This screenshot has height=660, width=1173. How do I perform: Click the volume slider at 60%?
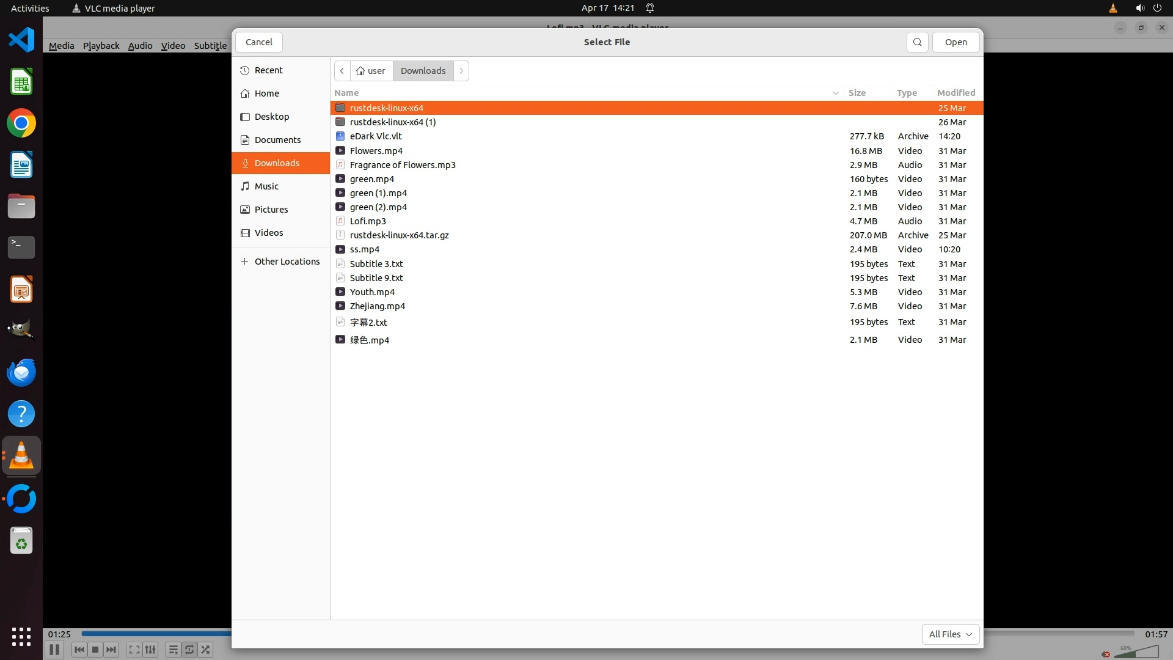pyautogui.click(x=1136, y=653)
